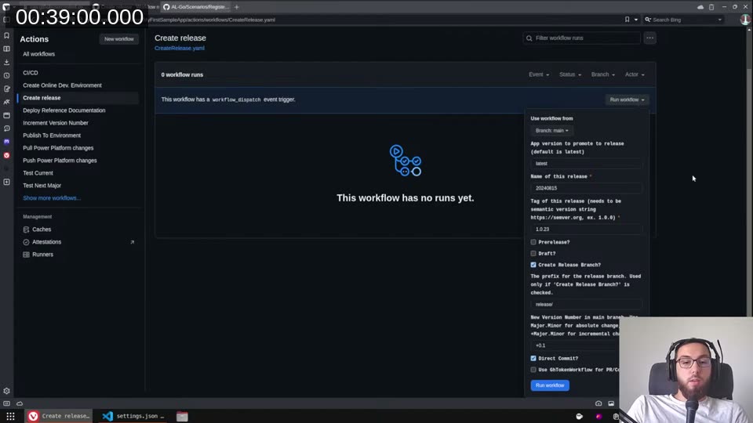
Task: Click the blue Run workflow submit button
Action: pos(550,385)
